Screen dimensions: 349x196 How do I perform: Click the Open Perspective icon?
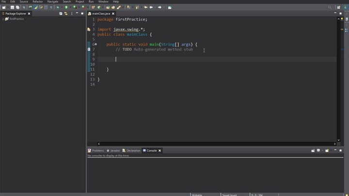click(338, 7)
